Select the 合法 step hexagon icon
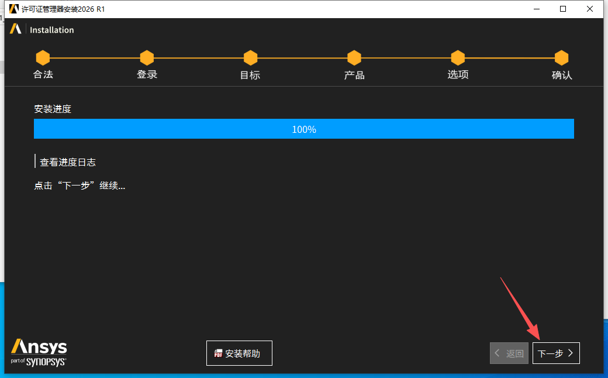608x378 pixels. coord(43,58)
